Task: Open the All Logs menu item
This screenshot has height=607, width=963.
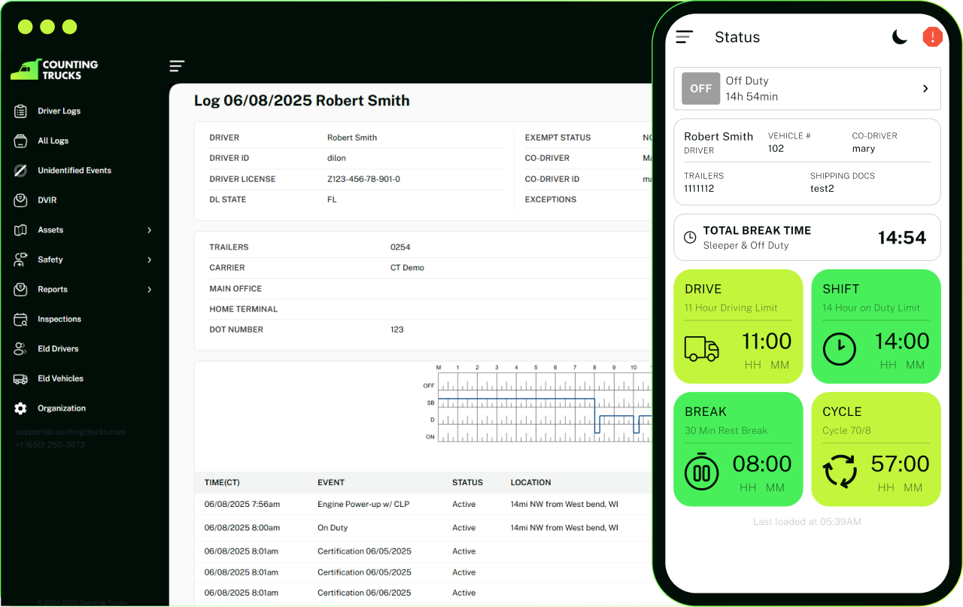Action: coord(53,141)
